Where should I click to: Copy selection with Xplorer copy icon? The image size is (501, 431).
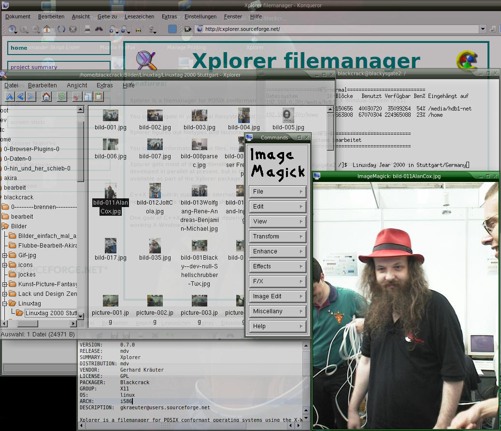pyautogui.click(x=88, y=97)
